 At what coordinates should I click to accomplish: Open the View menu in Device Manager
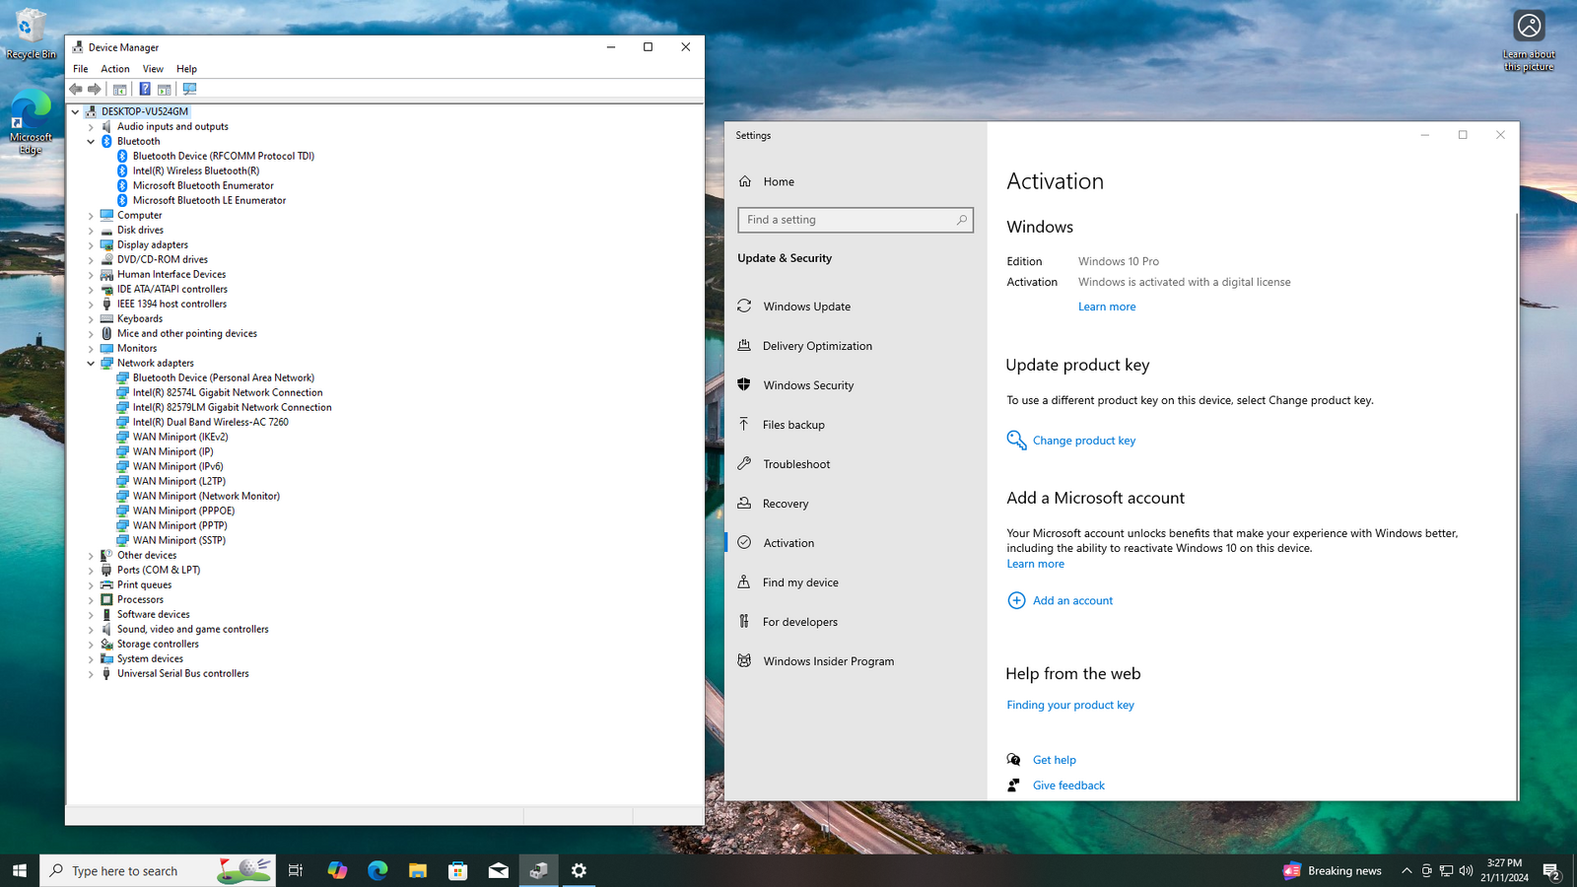[153, 69]
